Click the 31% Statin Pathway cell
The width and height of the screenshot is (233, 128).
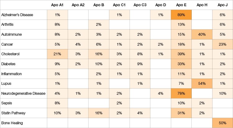pos(181,113)
